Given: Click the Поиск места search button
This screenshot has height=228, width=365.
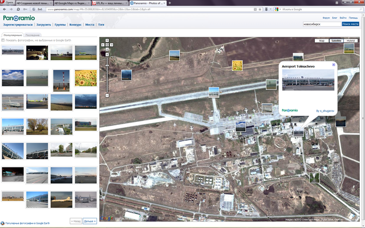Looking at the screenshot, I should 350,25.
